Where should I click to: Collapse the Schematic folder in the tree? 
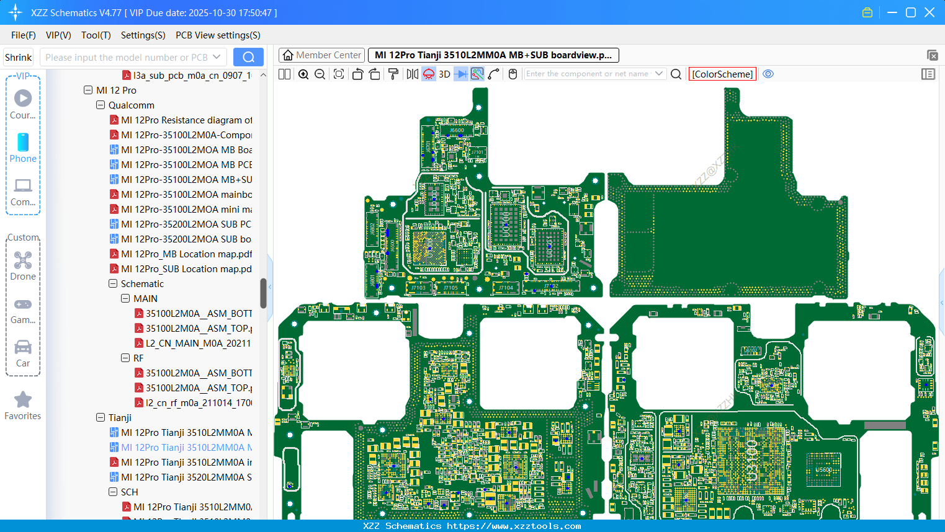click(x=112, y=283)
